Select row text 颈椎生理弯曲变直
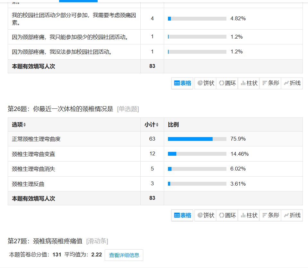This screenshot has height=268, width=308. pos(33,154)
